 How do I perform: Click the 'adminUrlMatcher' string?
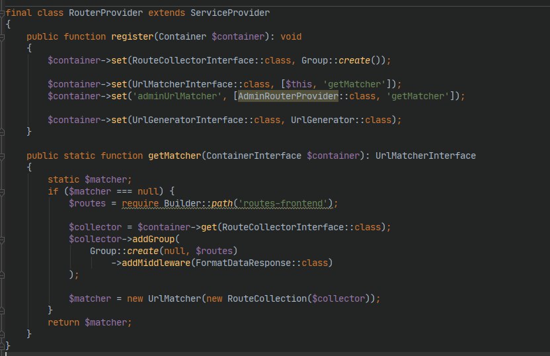(x=177, y=96)
